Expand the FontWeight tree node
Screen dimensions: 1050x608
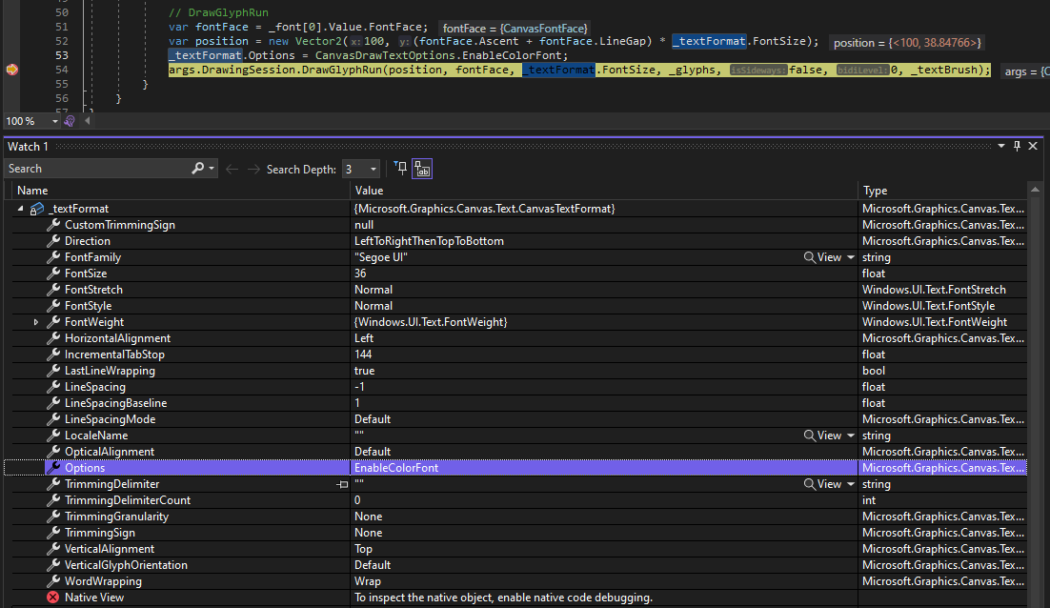(34, 321)
